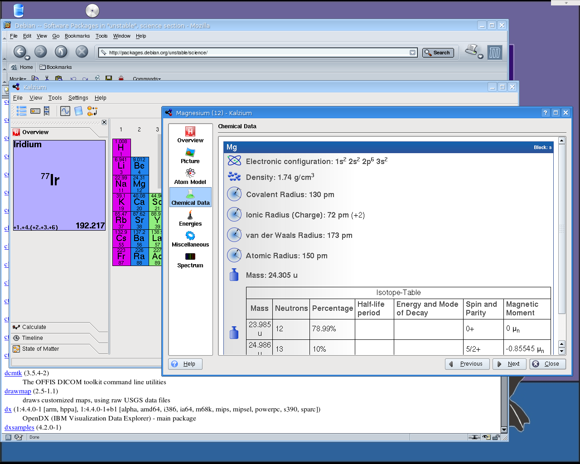Open Atom Model page
Viewport: 580px width, 464px height.
coord(190,177)
